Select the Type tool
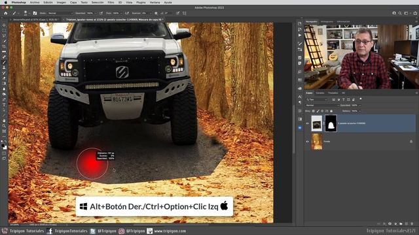 tap(4, 105)
